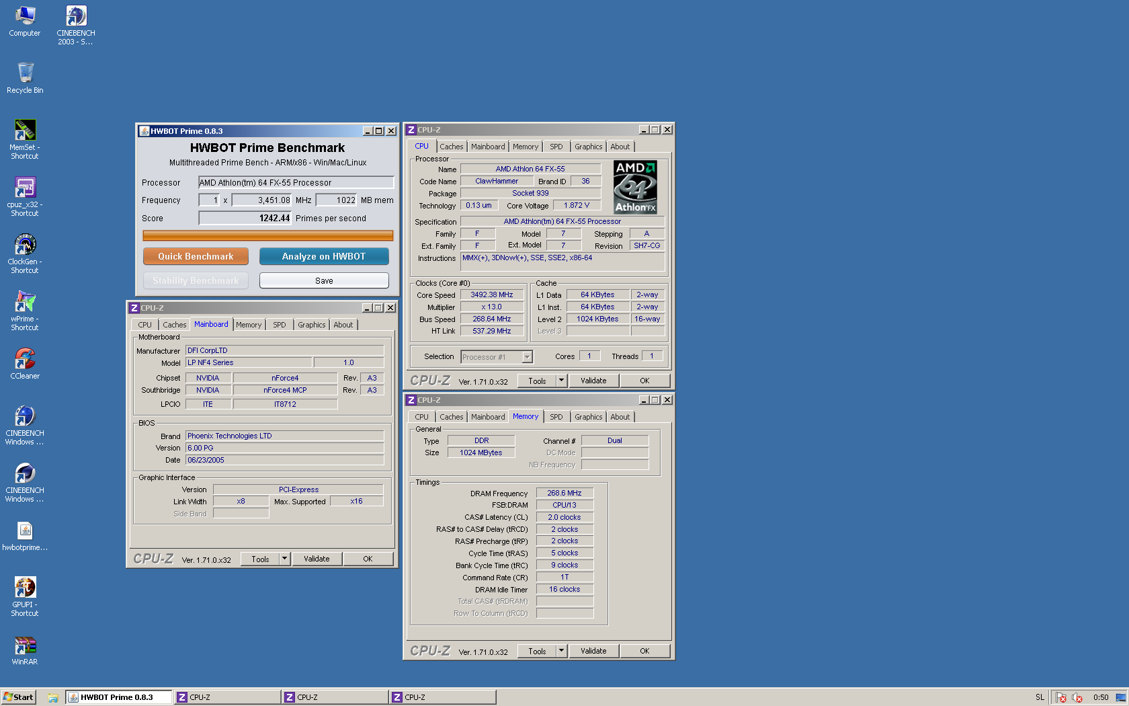
Task: Select hwbotprime file icon
Action: tap(25, 537)
